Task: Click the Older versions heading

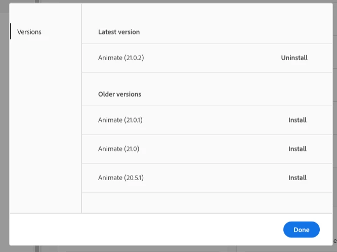Action: tap(119, 94)
